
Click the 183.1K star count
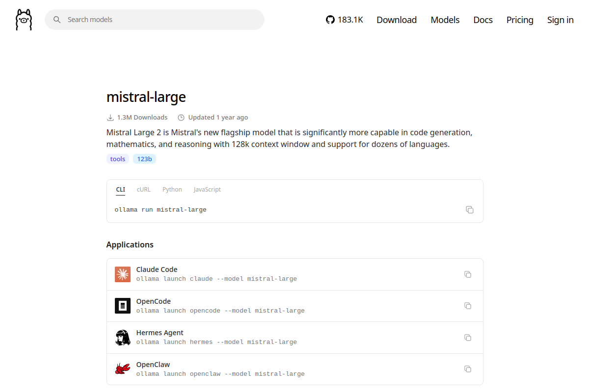[350, 20]
